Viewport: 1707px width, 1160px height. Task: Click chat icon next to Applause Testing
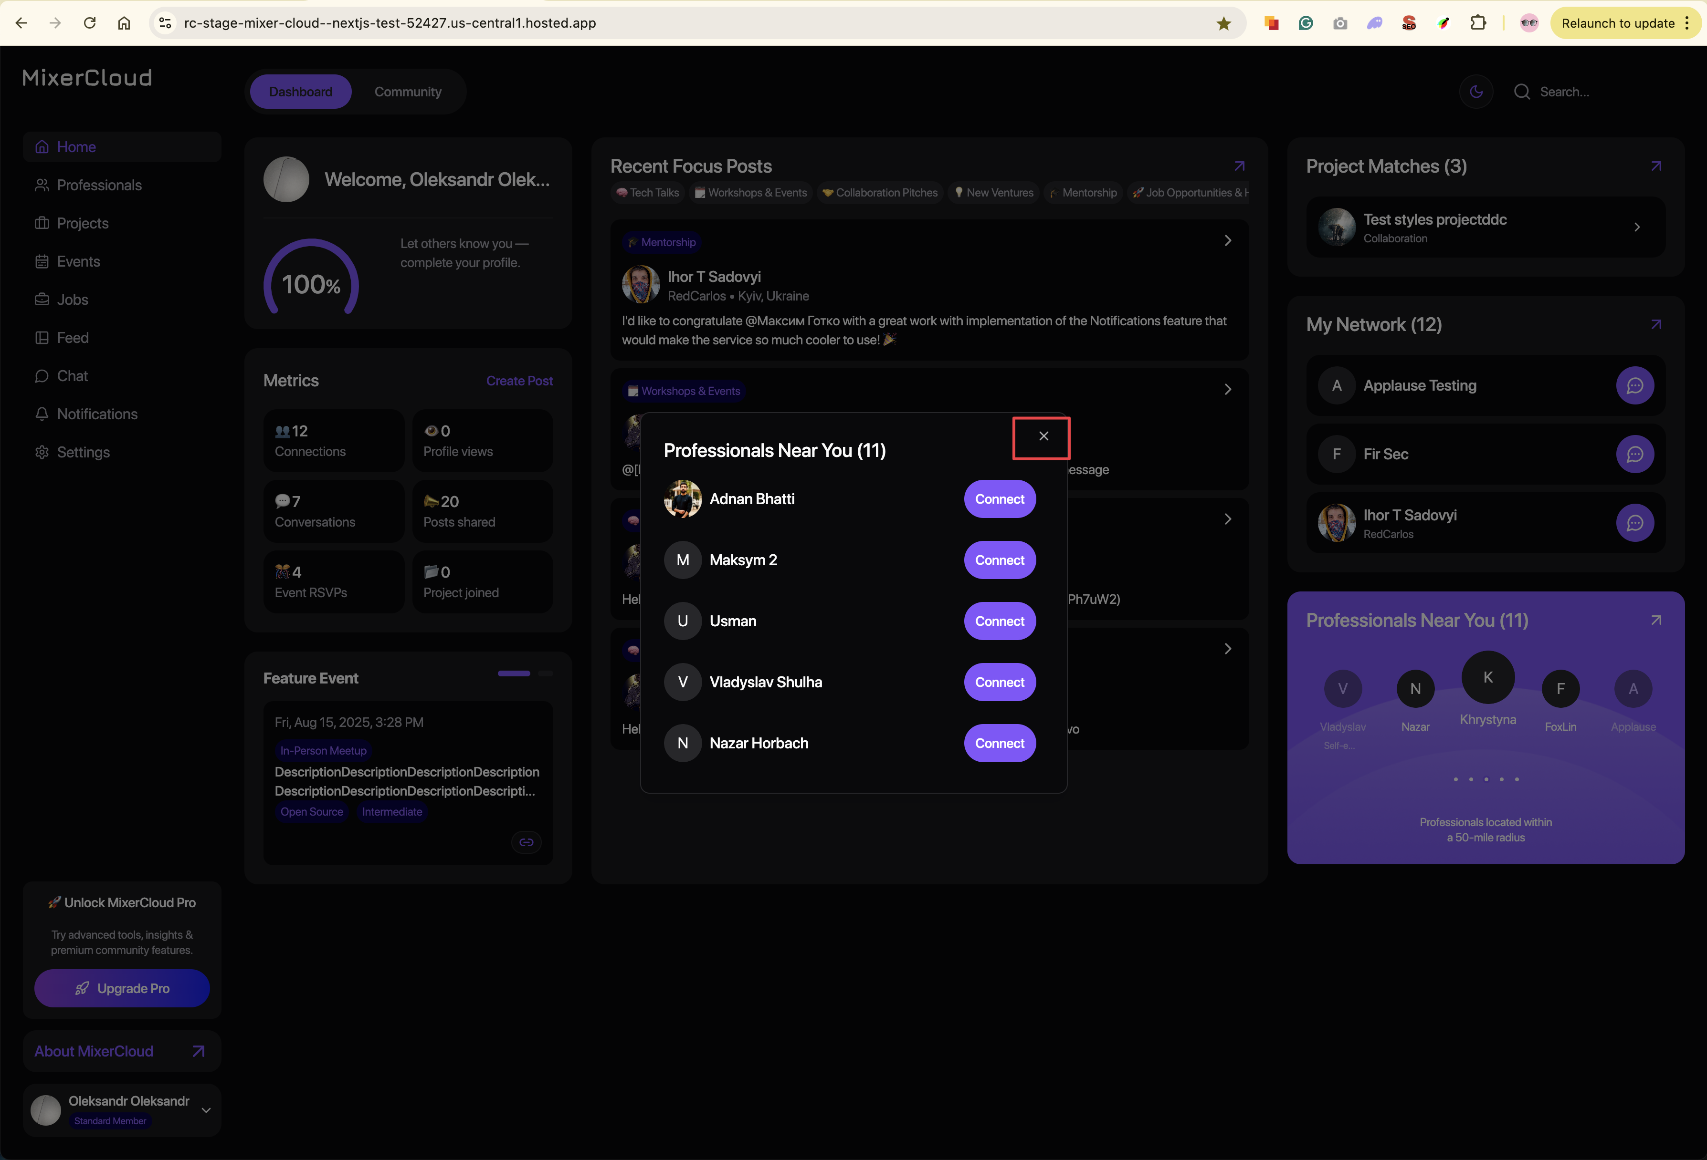pyautogui.click(x=1634, y=385)
